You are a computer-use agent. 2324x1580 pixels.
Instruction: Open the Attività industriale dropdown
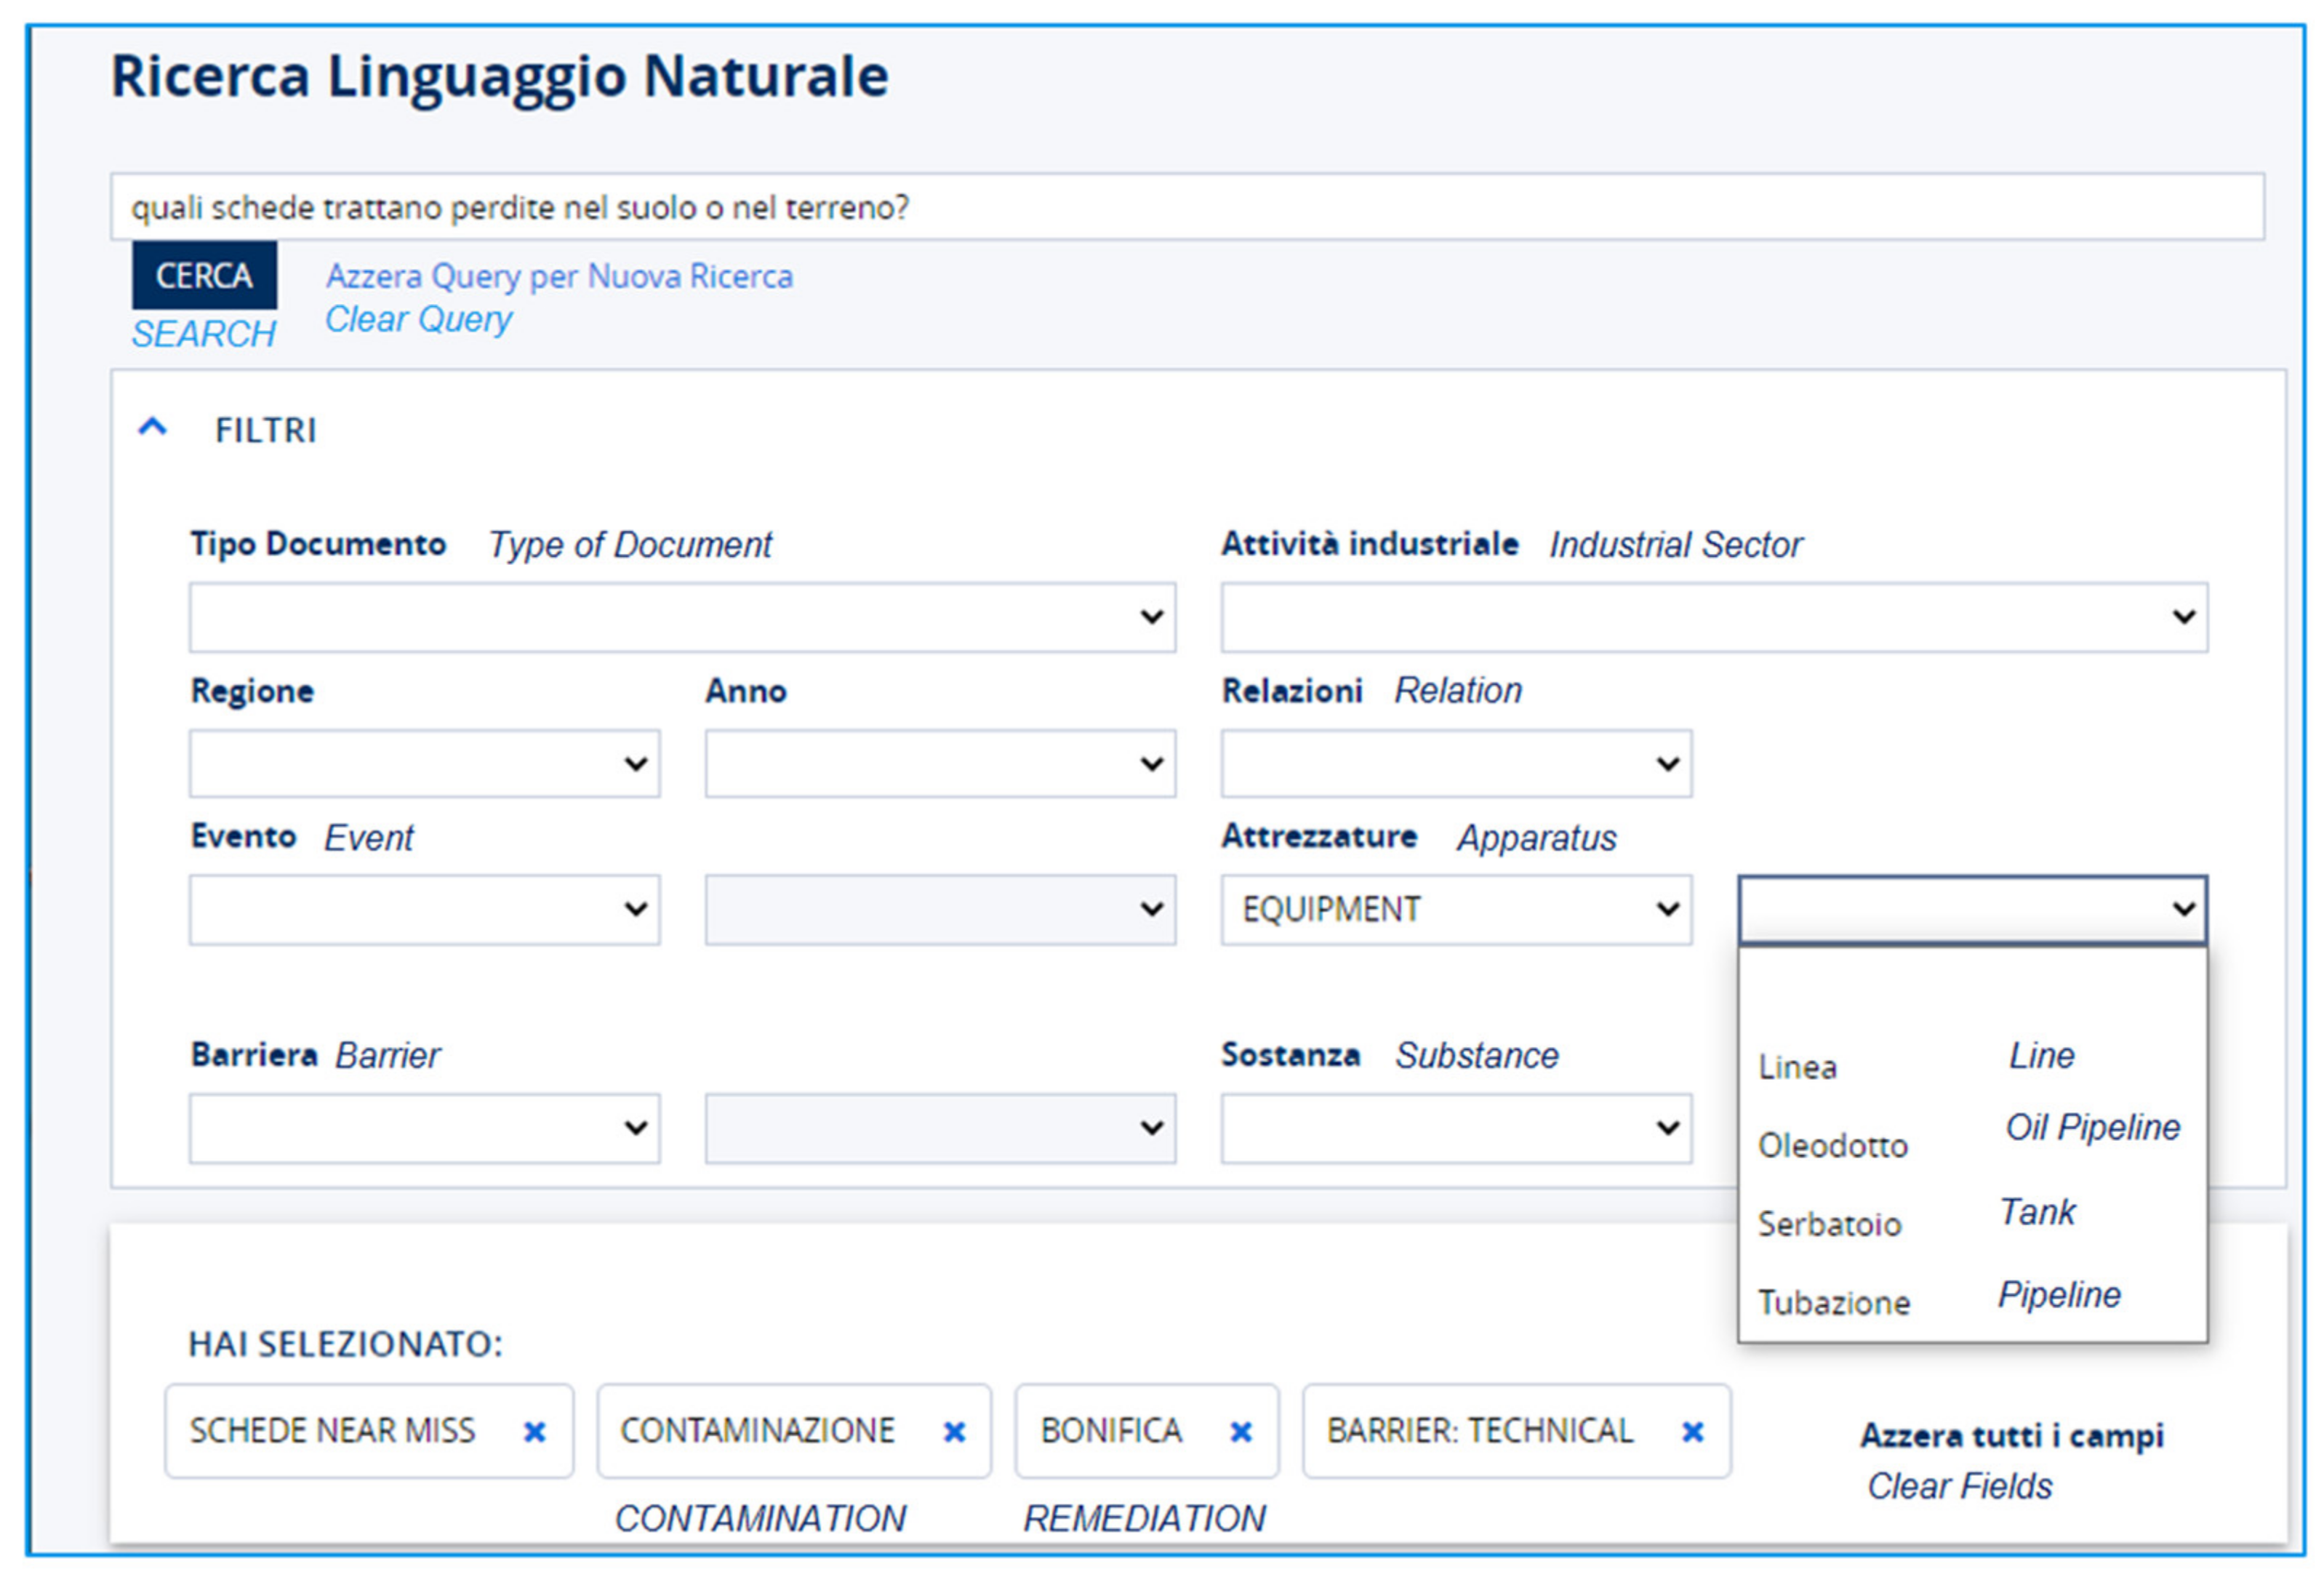pyautogui.click(x=1713, y=617)
